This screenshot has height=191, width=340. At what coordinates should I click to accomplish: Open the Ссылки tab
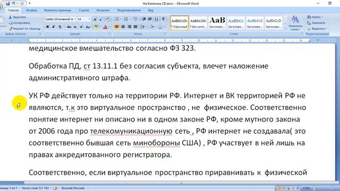(x=84, y=10)
